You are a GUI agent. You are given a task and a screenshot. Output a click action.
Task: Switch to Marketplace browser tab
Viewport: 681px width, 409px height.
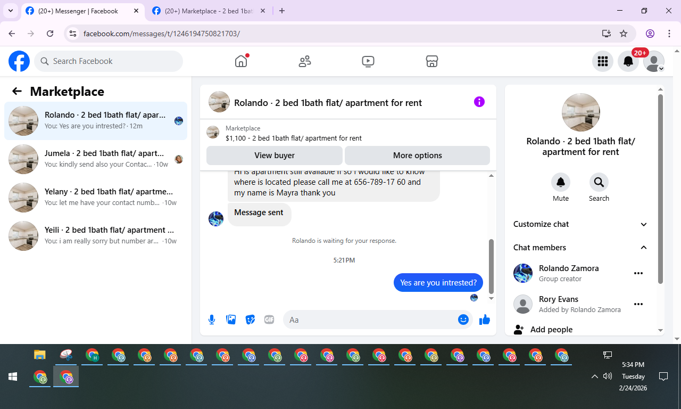tap(209, 11)
